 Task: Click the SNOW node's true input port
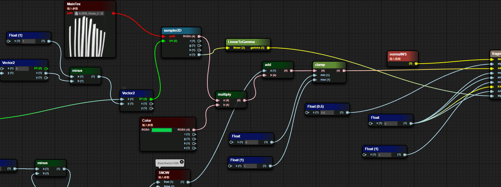[158, 182]
